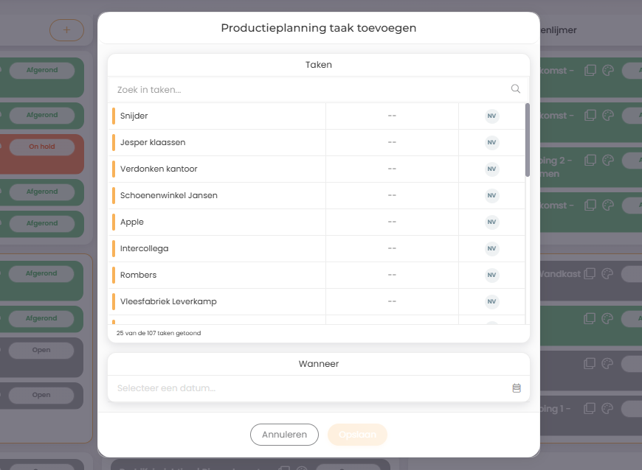Click the search magnifier icon in Taken
Viewport: 642px width, 470px height.
pos(516,89)
